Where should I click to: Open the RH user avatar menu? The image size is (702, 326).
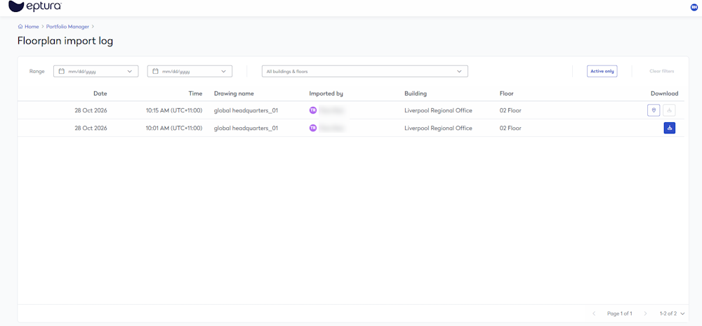[x=694, y=7]
